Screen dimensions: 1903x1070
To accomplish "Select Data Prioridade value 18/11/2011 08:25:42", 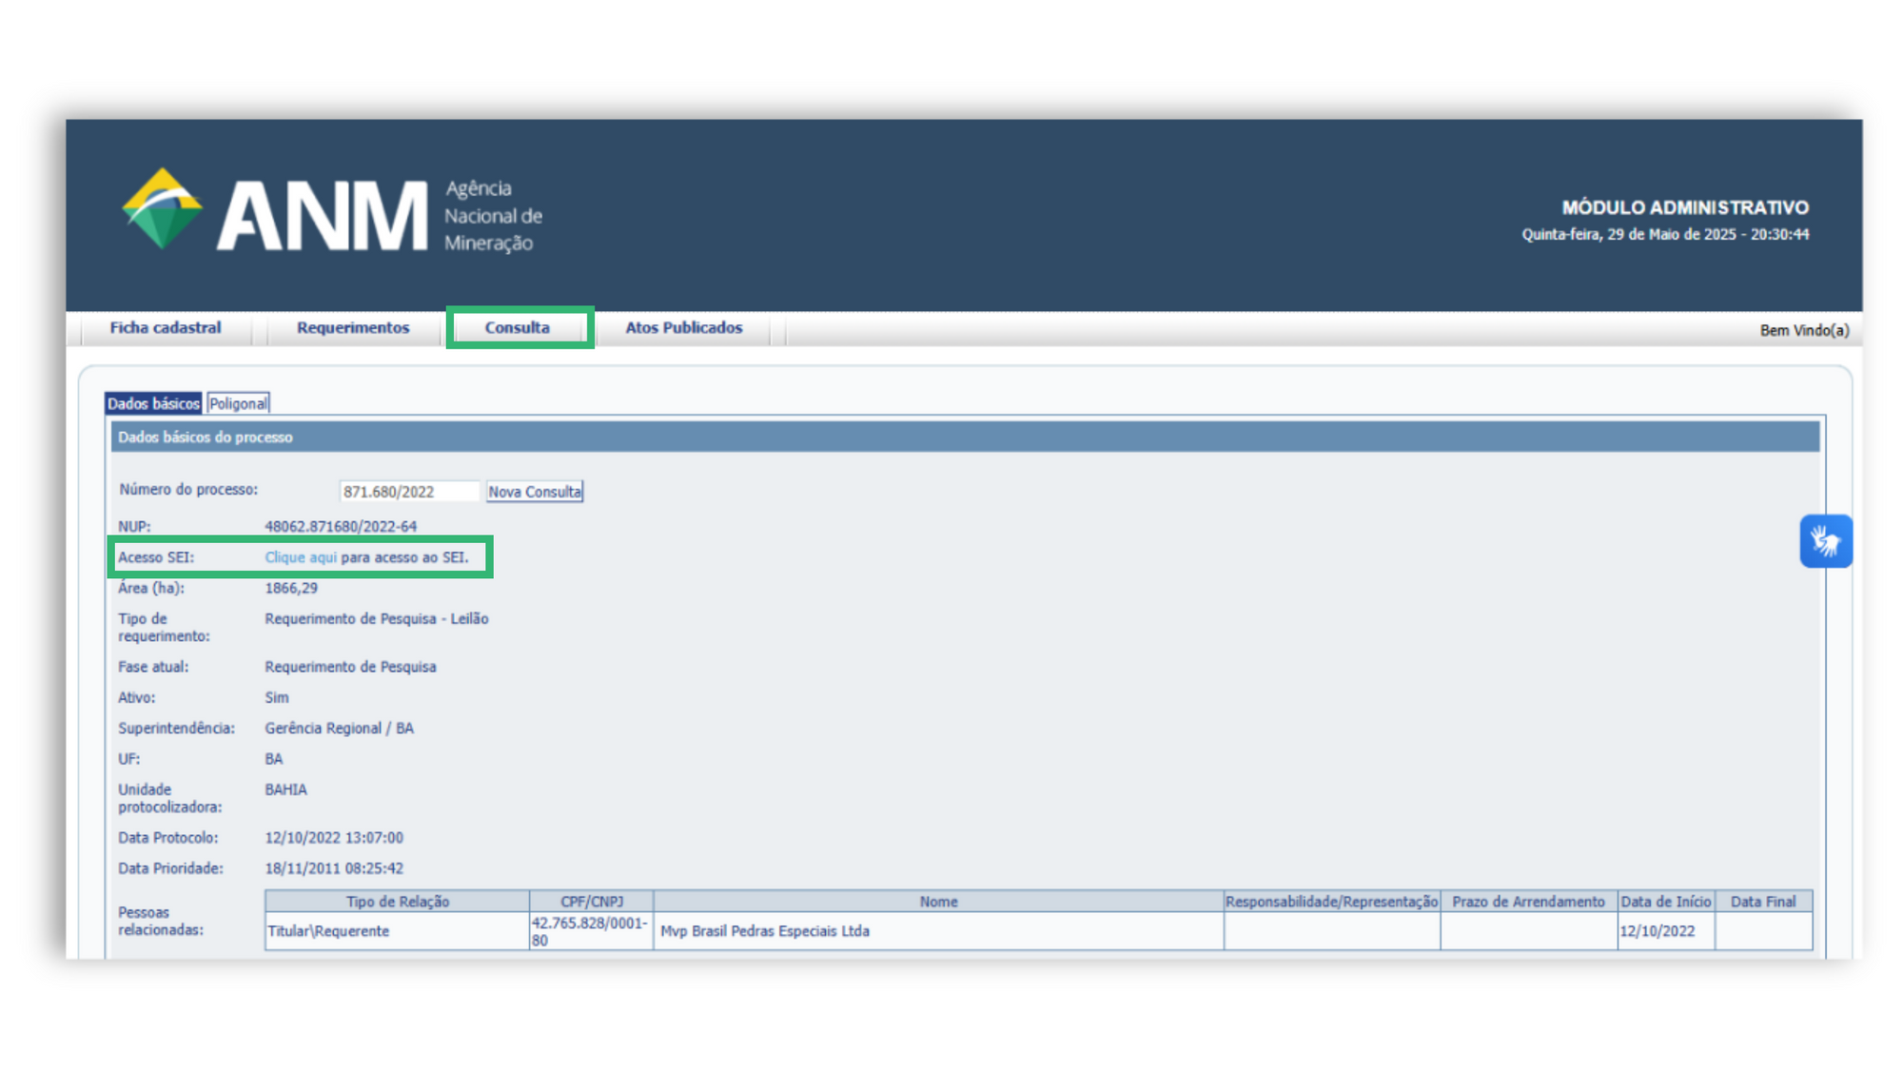I will (x=334, y=868).
